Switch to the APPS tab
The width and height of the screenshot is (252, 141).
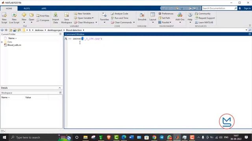(44, 9)
